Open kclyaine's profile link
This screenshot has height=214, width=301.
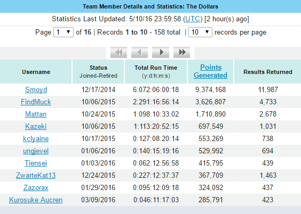tap(36, 138)
